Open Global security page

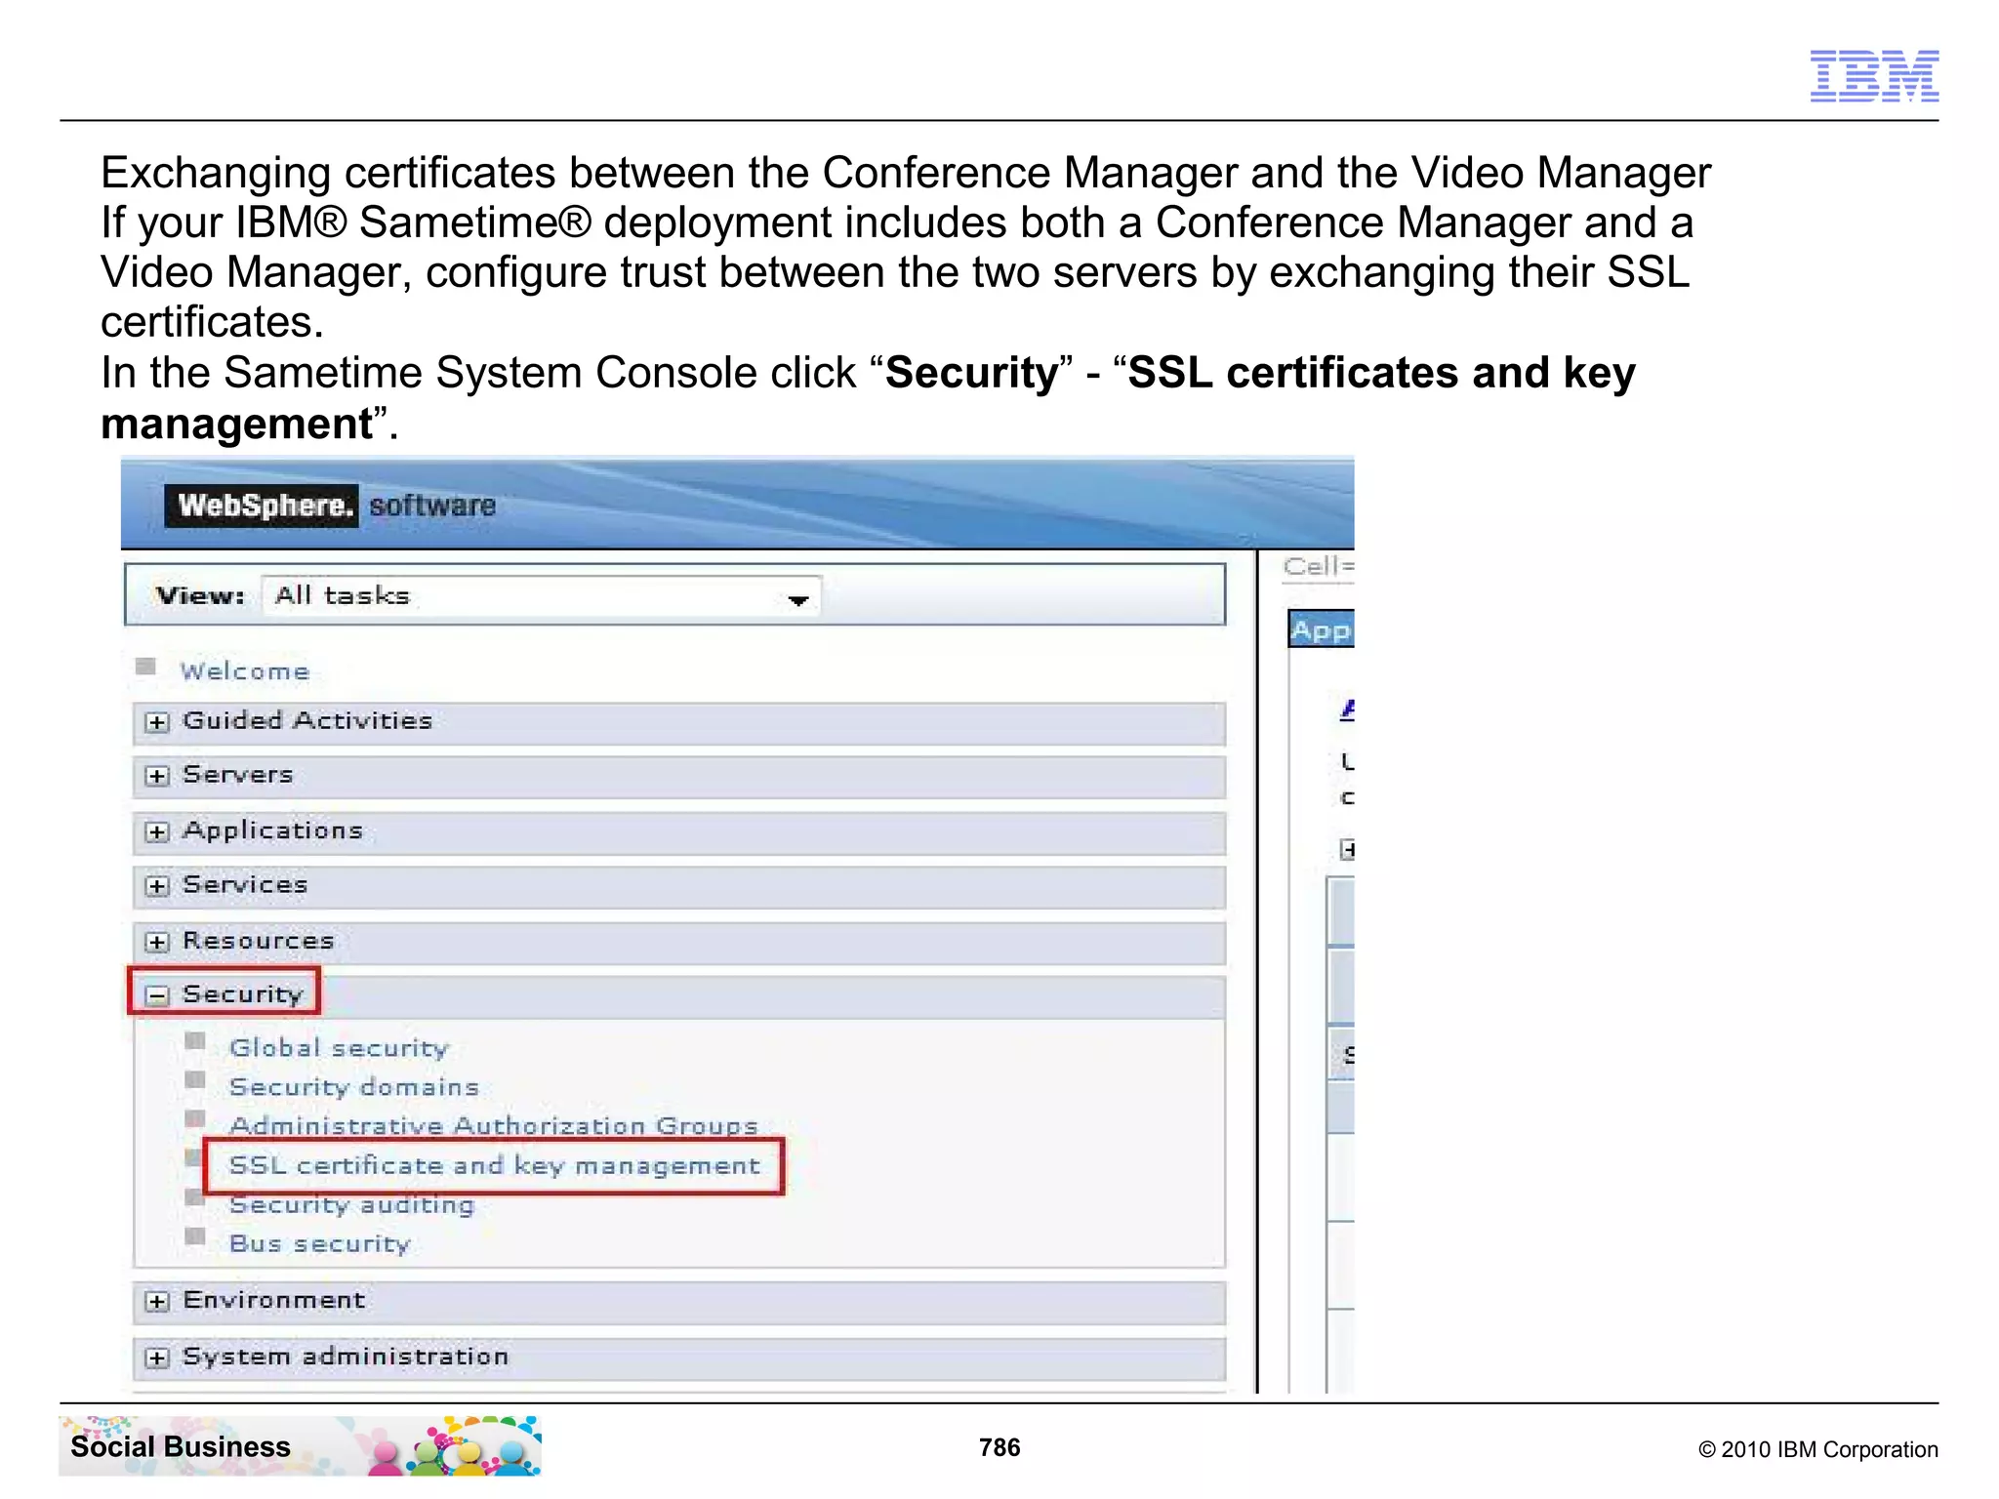coord(339,1048)
